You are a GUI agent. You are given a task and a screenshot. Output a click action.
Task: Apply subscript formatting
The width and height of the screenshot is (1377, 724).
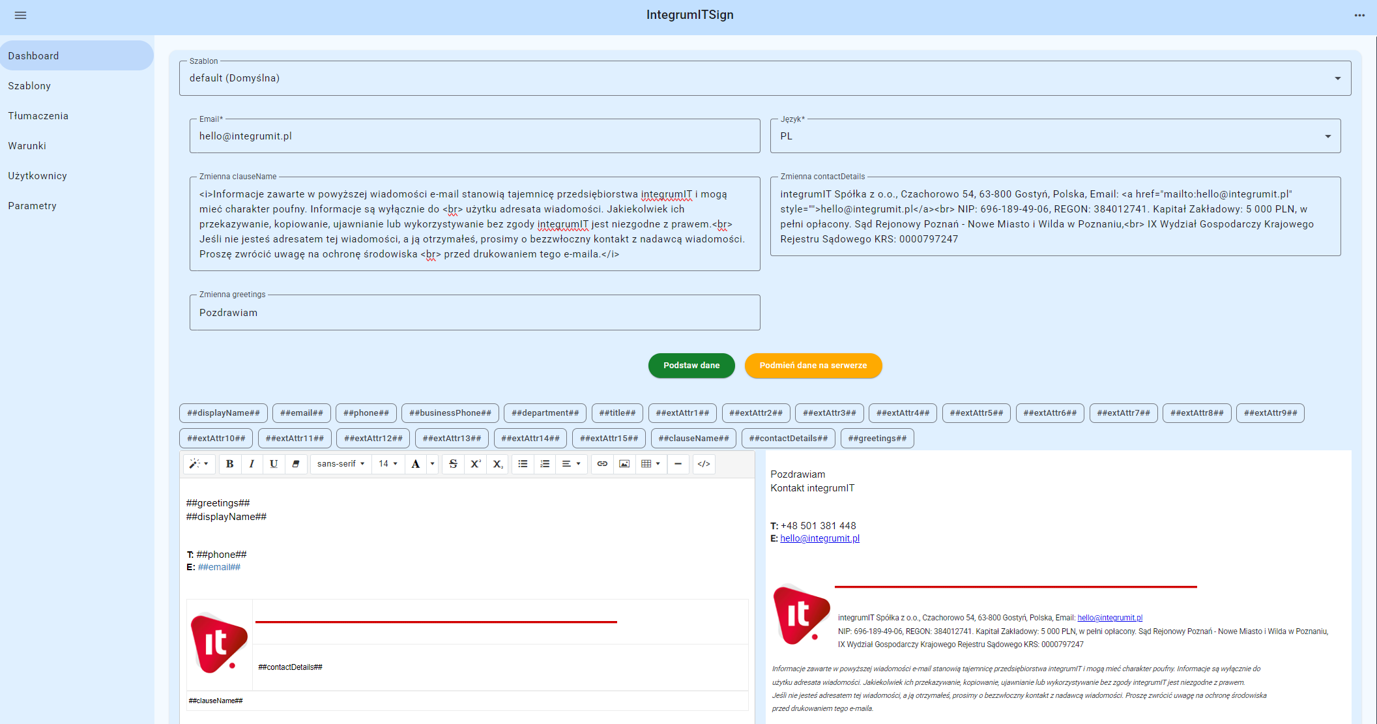498,464
